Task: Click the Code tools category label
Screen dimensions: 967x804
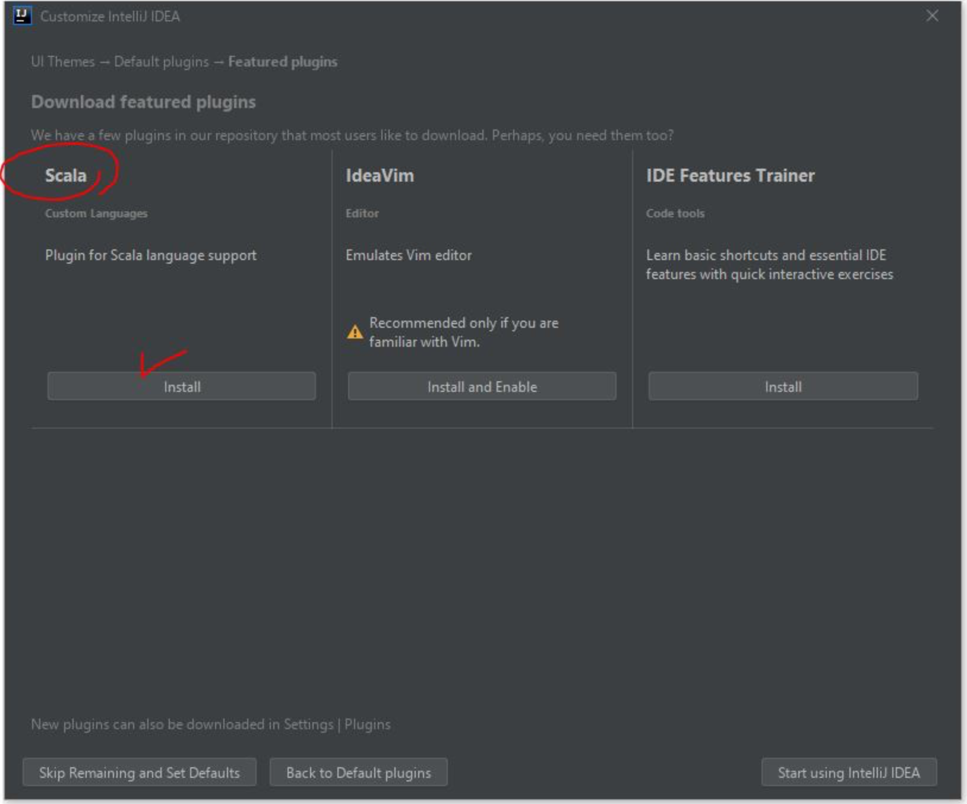Action: 675,213
